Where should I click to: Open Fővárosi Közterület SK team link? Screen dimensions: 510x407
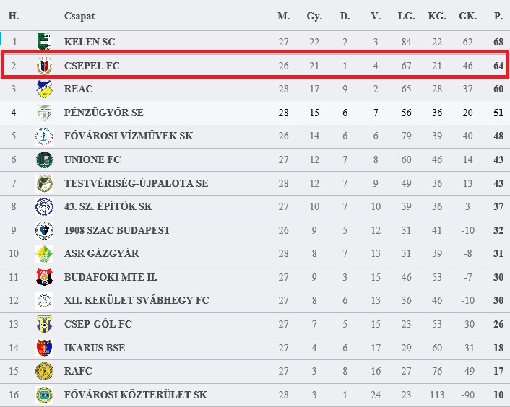[x=135, y=395]
